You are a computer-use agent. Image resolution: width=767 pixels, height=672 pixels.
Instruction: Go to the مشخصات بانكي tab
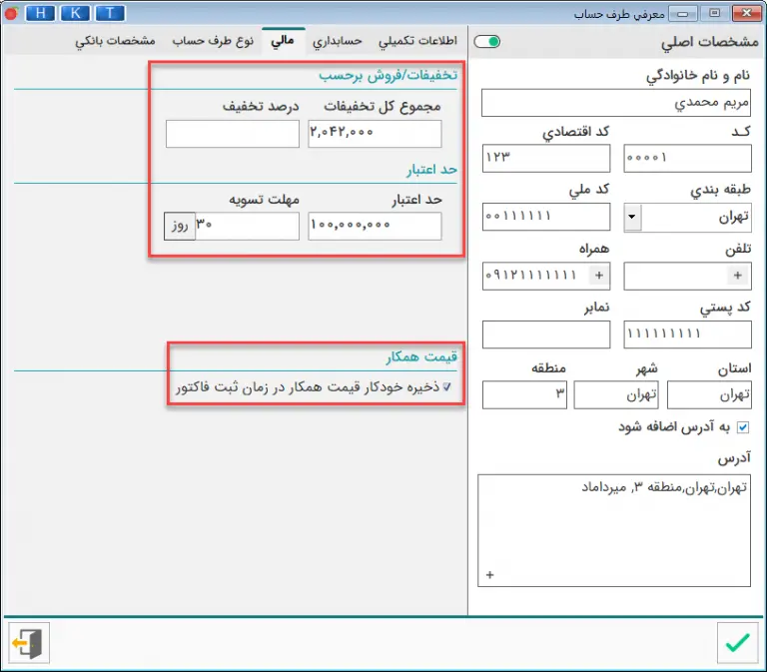[x=115, y=43]
